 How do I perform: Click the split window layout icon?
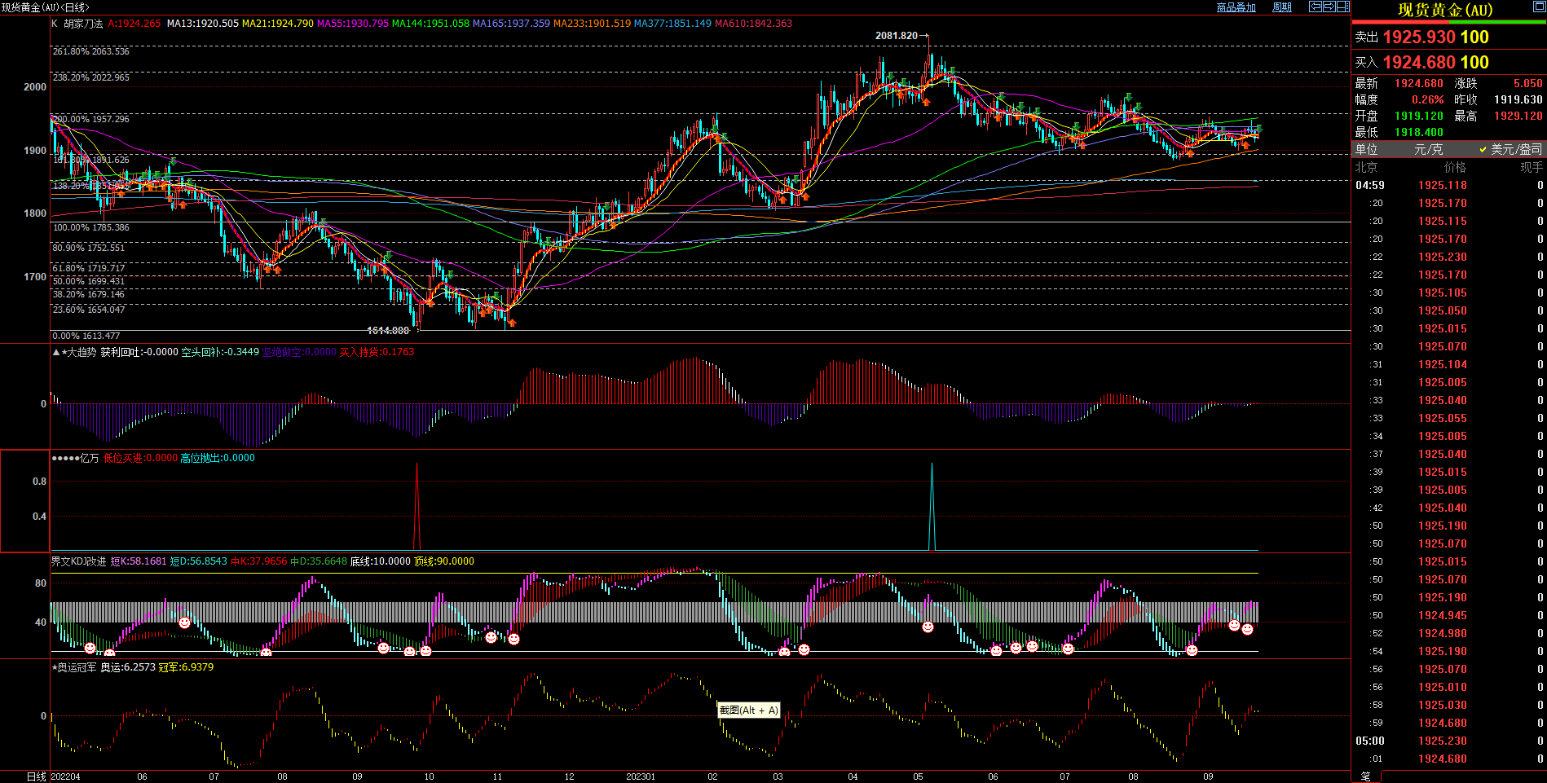click(1343, 7)
